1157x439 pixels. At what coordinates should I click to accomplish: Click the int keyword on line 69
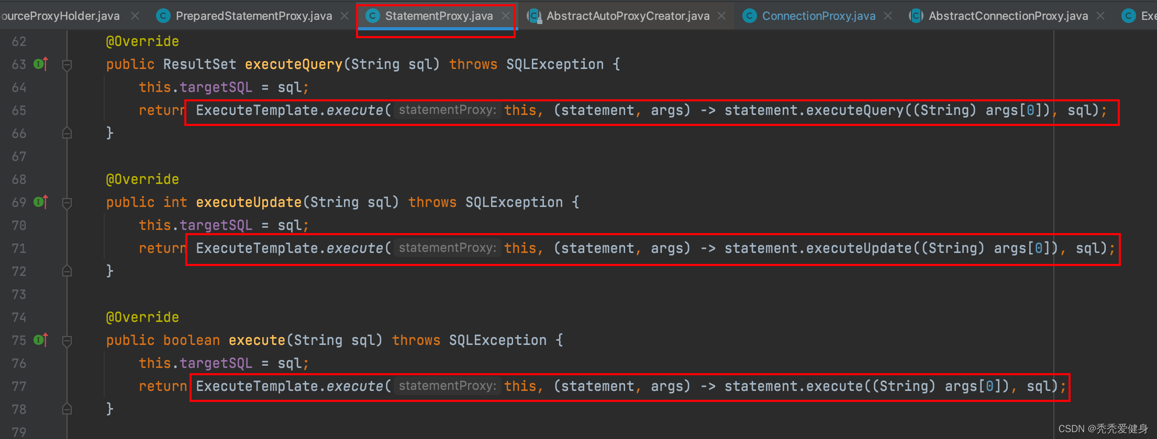pyautogui.click(x=175, y=202)
